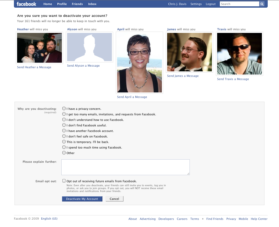The height and width of the screenshot is (227, 279).
Task: Focus the 'Please explain further' text box
Action: tap(126, 167)
